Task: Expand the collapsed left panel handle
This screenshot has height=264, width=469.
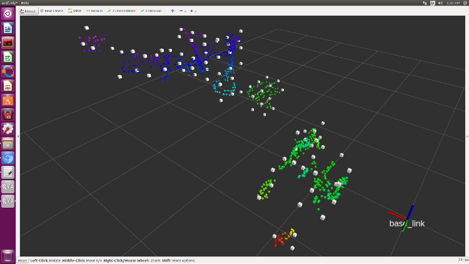Action: [x=18, y=135]
